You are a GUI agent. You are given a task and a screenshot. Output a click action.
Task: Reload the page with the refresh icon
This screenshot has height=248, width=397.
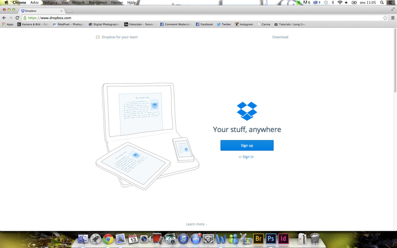[17, 18]
